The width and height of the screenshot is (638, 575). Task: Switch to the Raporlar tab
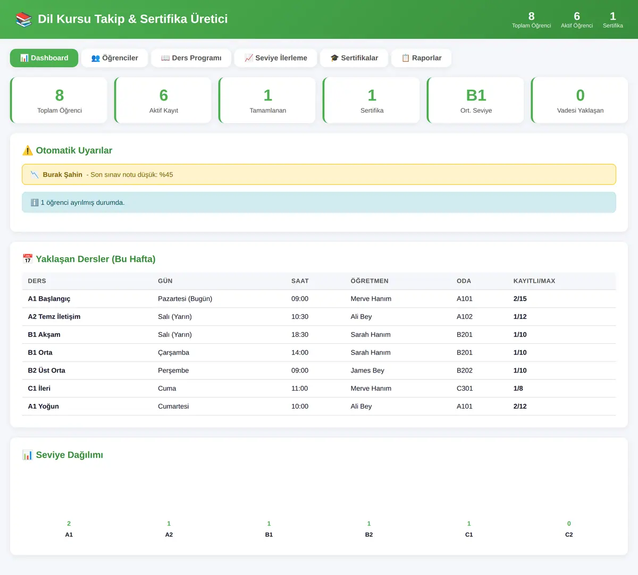(421, 58)
